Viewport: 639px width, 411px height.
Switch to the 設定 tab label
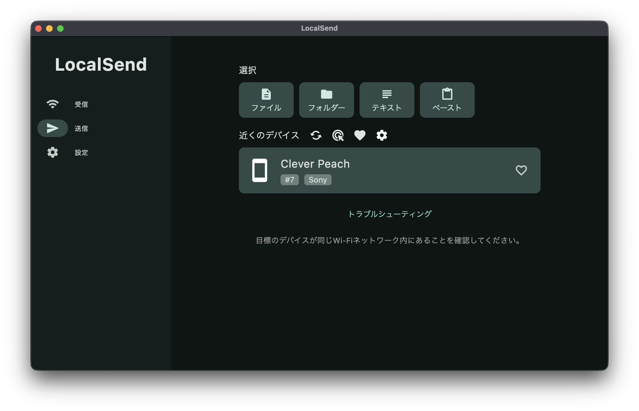click(x=81, y=153)
